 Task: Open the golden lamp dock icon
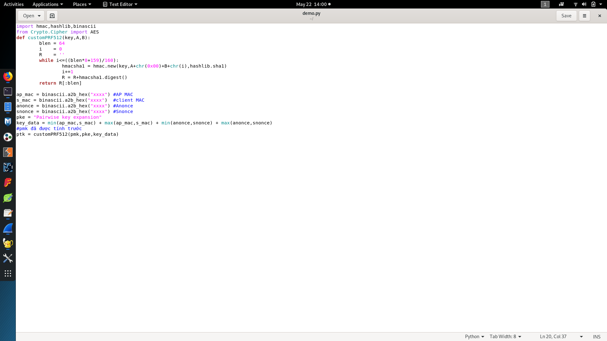pos(8,243)
